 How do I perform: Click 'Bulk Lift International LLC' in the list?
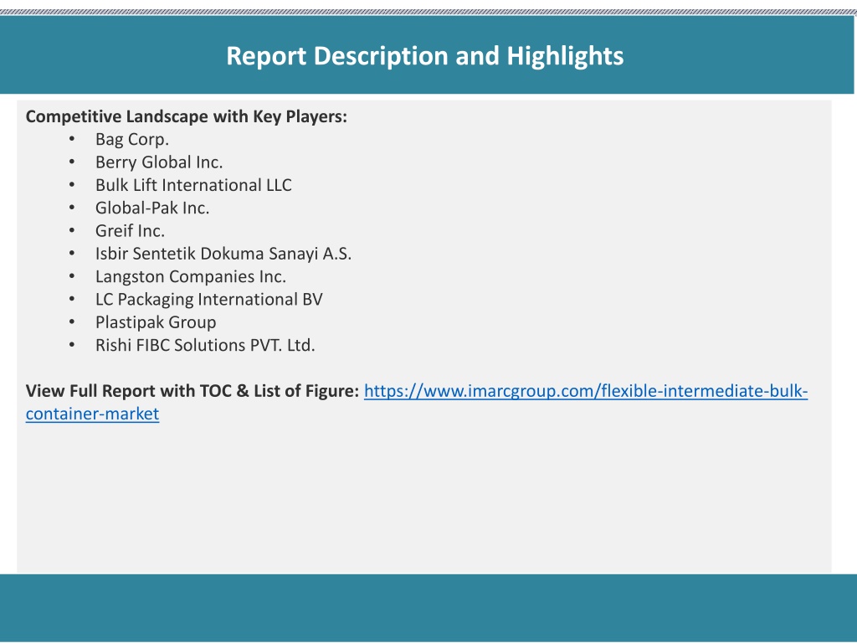coord(193,185)
